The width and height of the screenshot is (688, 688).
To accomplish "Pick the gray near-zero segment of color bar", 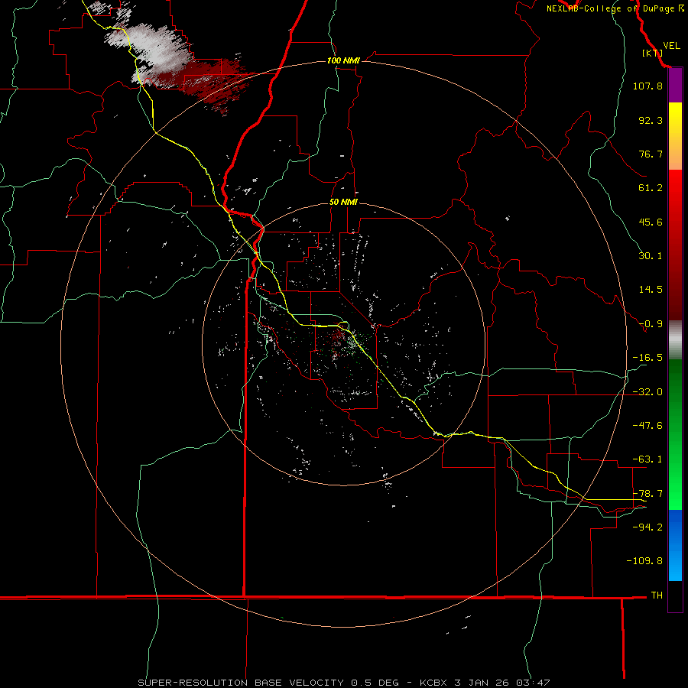I will (675, 340).
